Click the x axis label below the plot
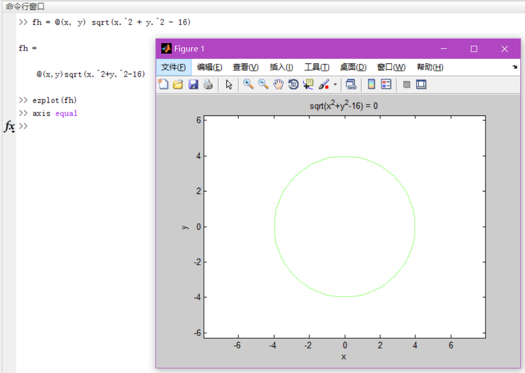This screenshot has height=373, width=525. [x=343, y=357]
